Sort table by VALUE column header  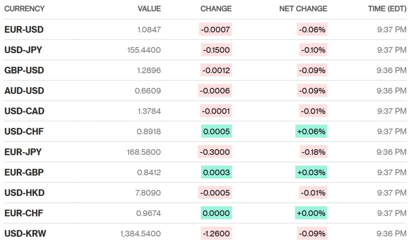149,9
